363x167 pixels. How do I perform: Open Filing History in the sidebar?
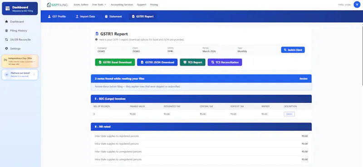click(20, 30)
